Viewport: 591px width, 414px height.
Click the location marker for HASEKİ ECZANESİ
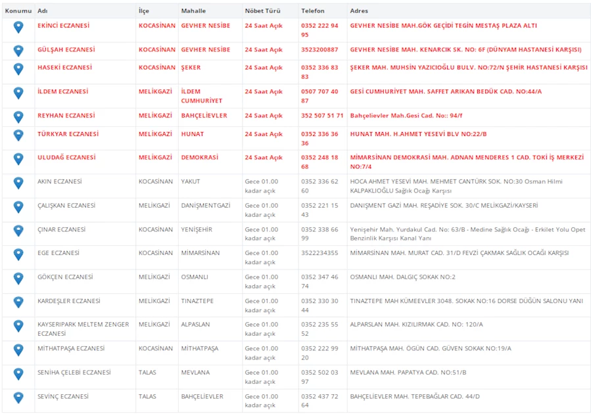pyautogui.click(x=18, y=69)
